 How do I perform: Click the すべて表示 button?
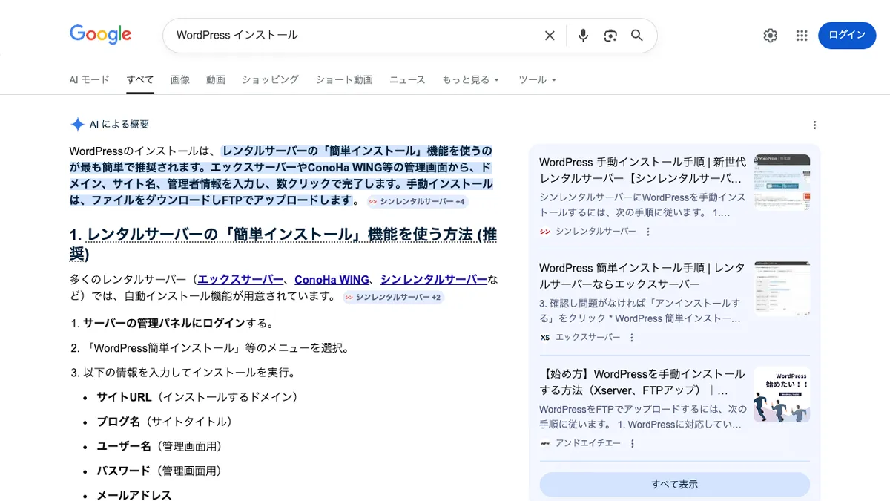click(x=675, y=484)
